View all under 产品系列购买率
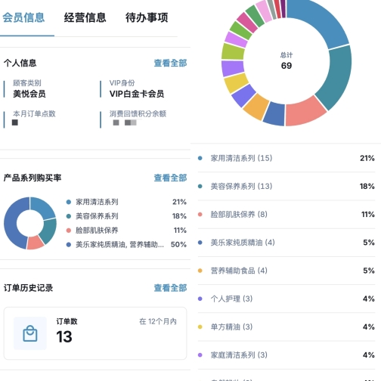This screenshot has width=381, height=381. point(170,178)
